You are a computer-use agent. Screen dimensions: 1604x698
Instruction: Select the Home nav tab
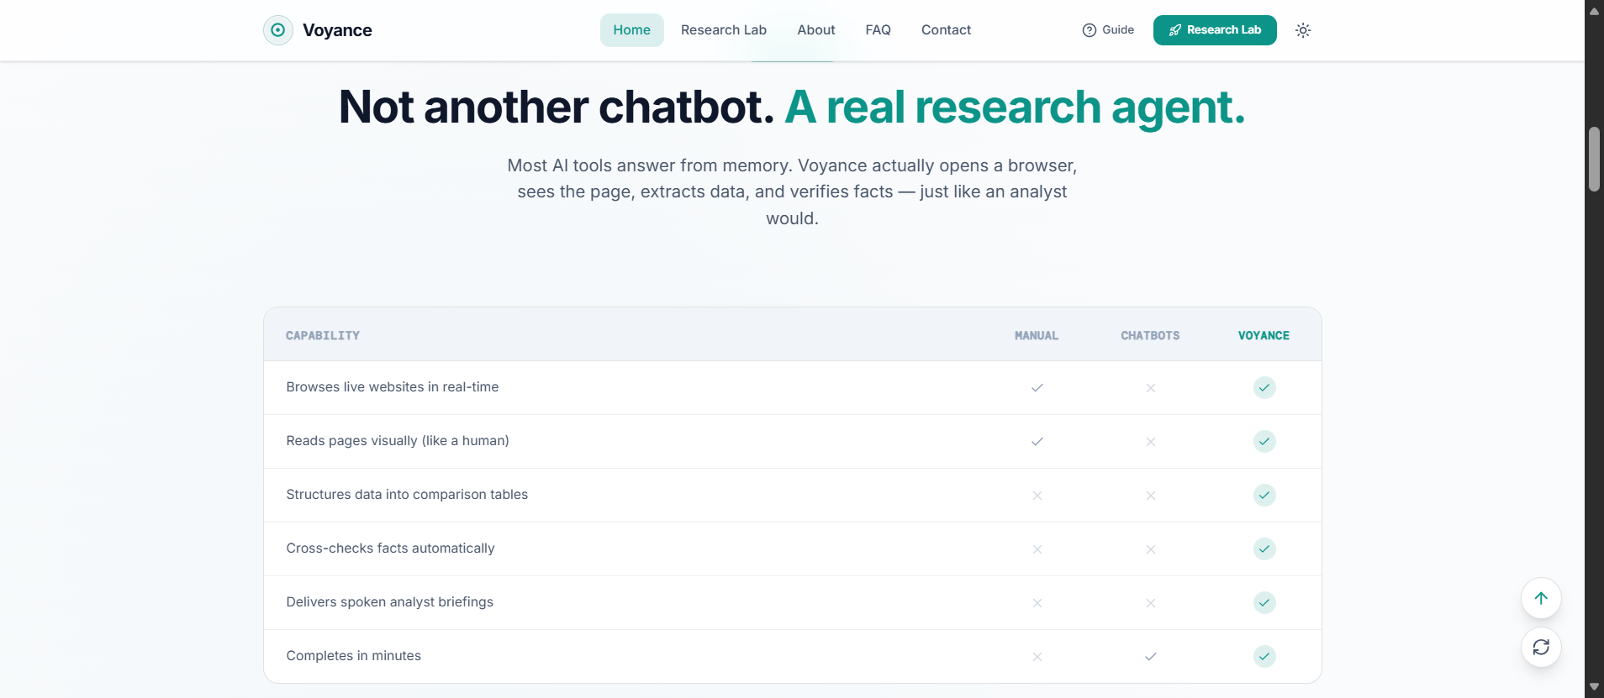coord(632,30)
